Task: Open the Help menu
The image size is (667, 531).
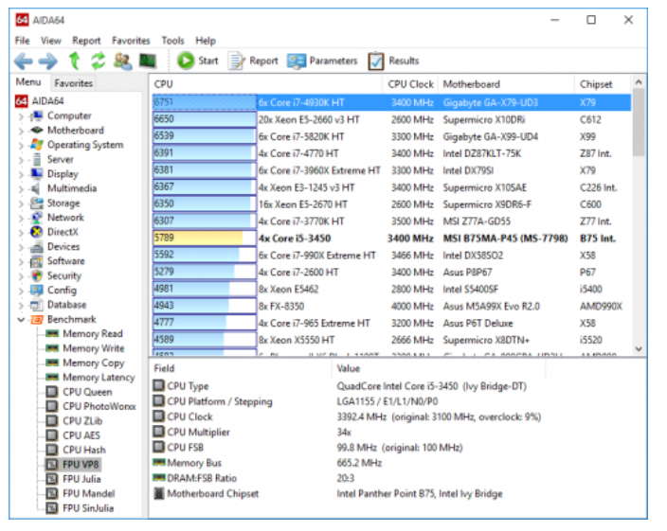Action: click(206, 41)
